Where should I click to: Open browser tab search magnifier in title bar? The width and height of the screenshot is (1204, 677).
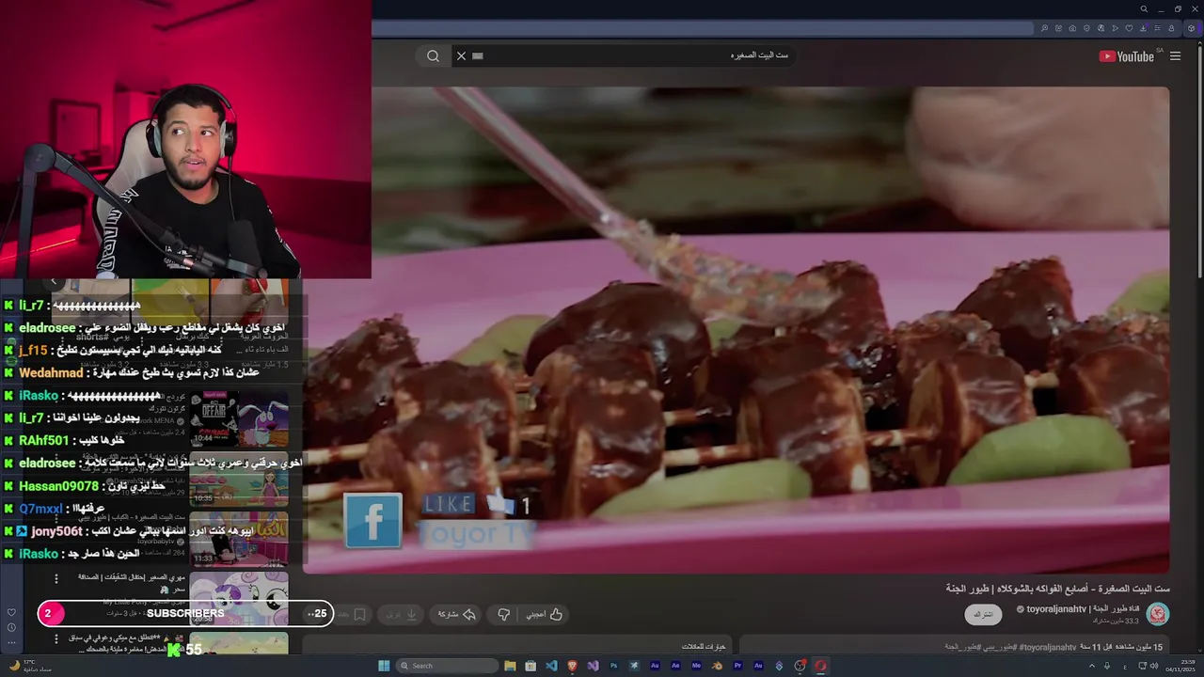tap(1144, 8)
